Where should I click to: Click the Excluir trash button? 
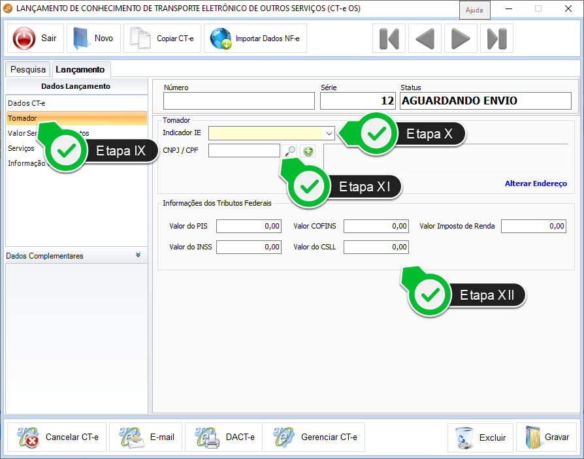[479, 437]
